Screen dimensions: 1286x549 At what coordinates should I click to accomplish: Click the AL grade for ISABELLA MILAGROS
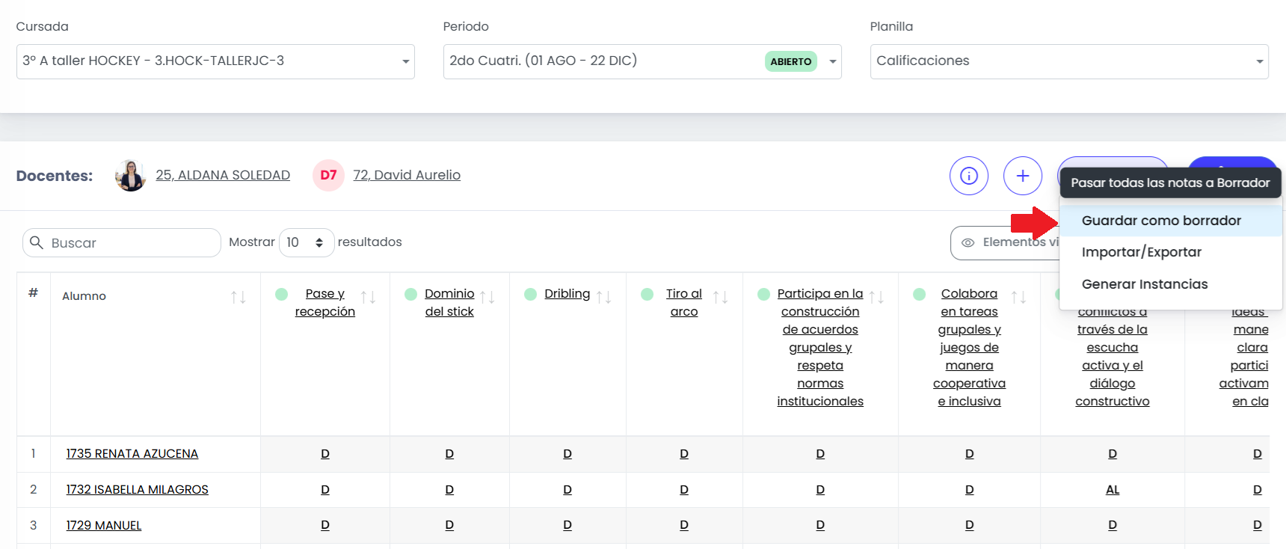[1113, 490]
